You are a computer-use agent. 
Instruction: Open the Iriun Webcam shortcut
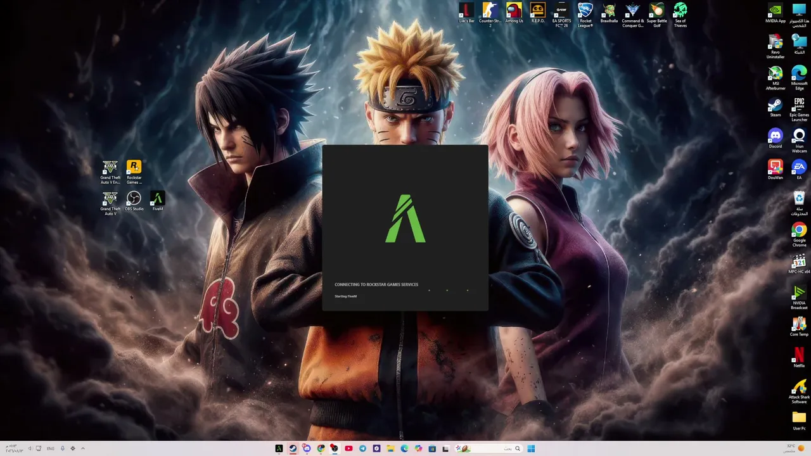click(799, 140)
